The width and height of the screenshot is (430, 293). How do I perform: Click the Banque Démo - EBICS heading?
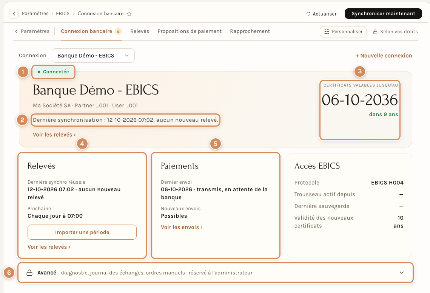click(96, 90)
